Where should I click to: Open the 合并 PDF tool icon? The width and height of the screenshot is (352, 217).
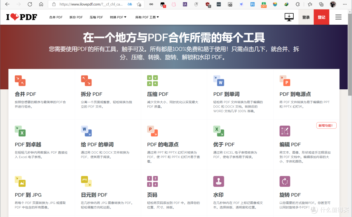20,81
